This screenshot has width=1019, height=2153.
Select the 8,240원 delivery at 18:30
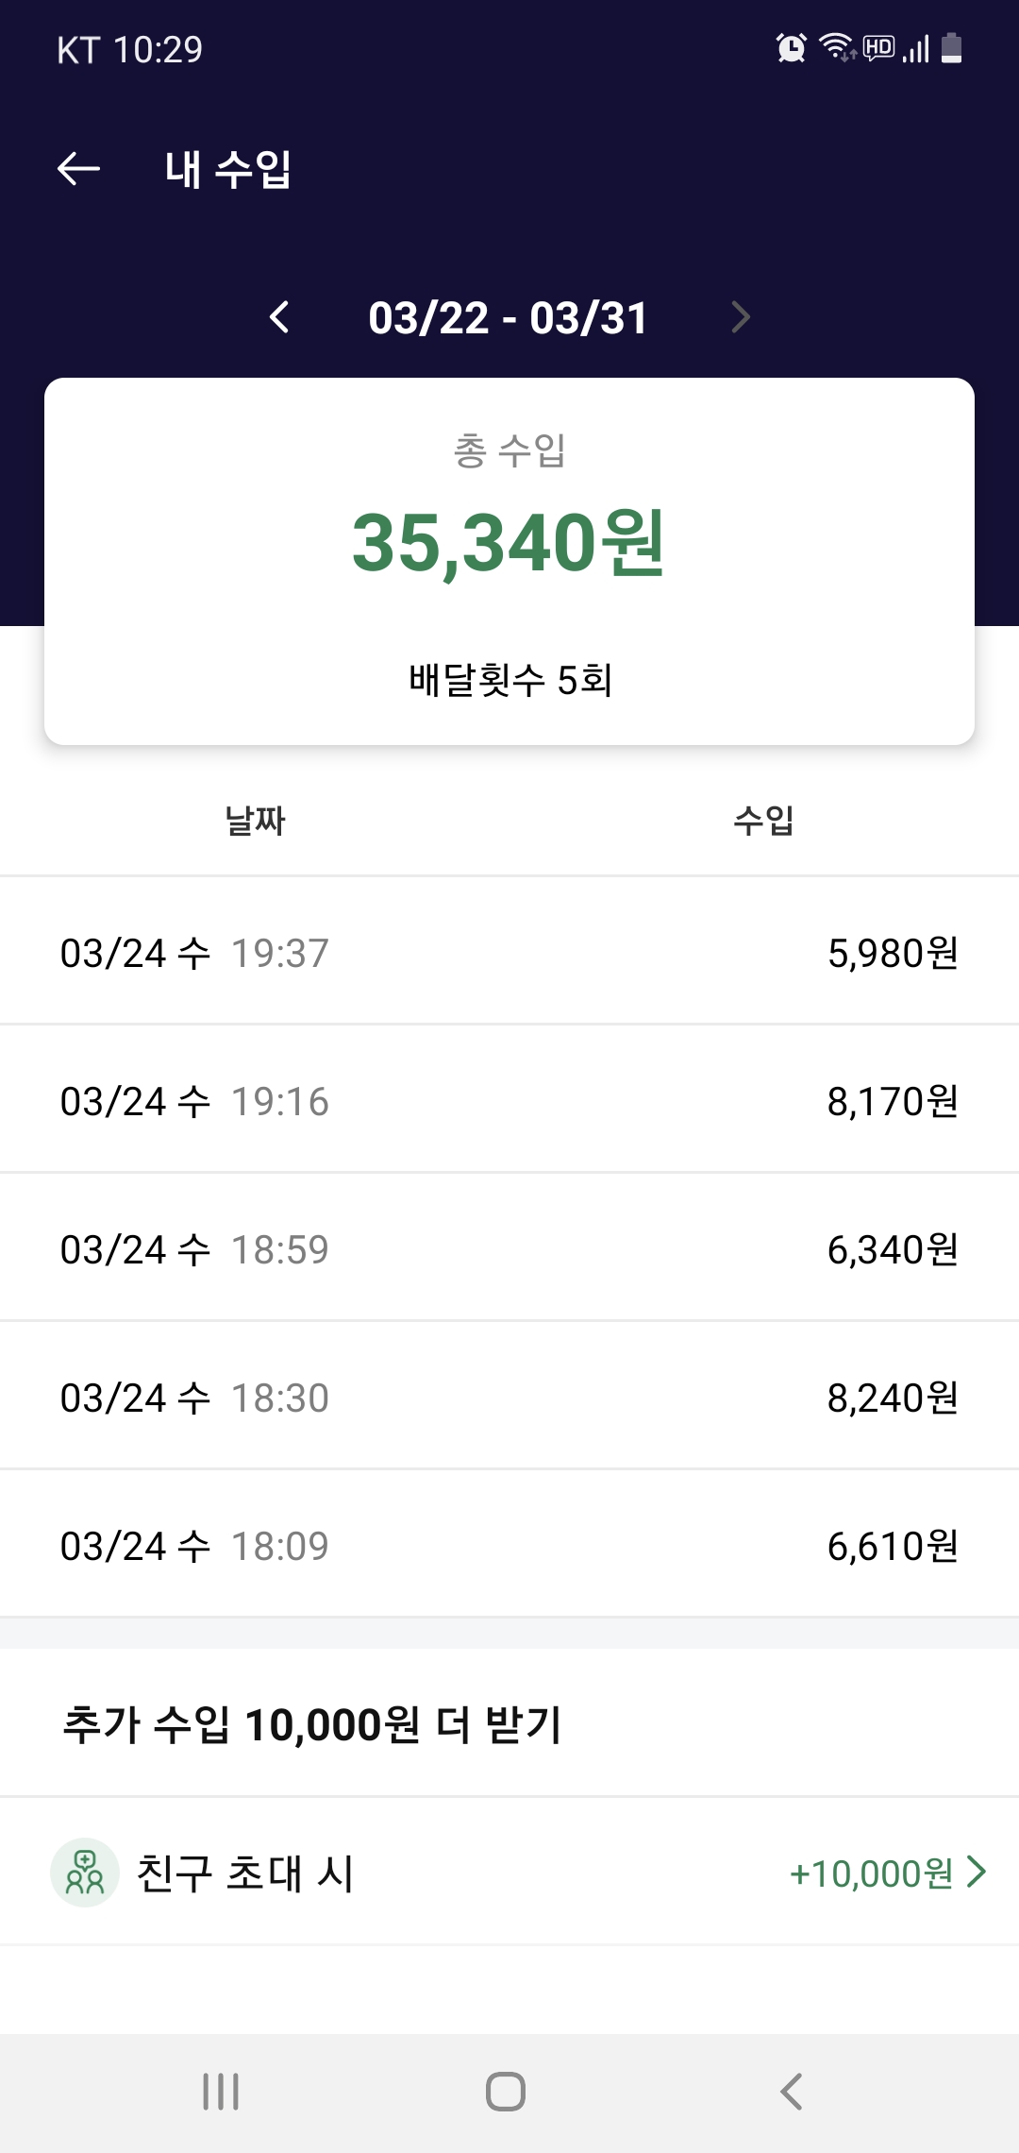click(509, 1398)
